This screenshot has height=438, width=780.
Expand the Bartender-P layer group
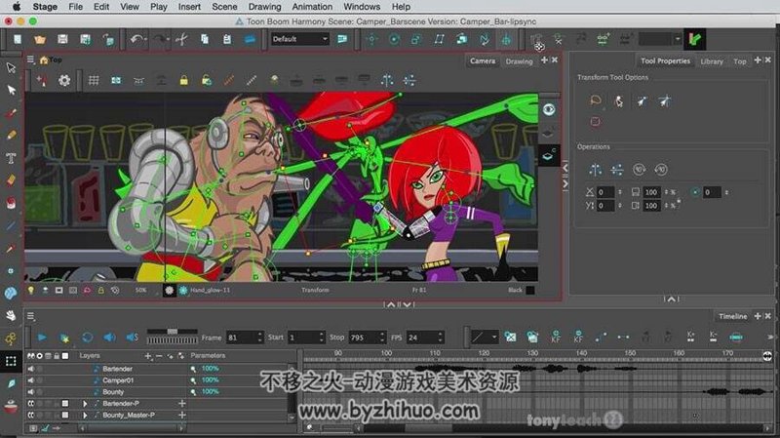tap(85, 404)
